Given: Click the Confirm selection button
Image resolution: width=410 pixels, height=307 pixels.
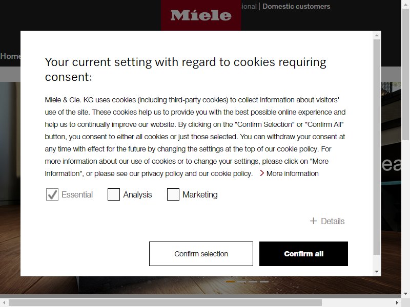Looking at the screenshot, I should [201, 254].
